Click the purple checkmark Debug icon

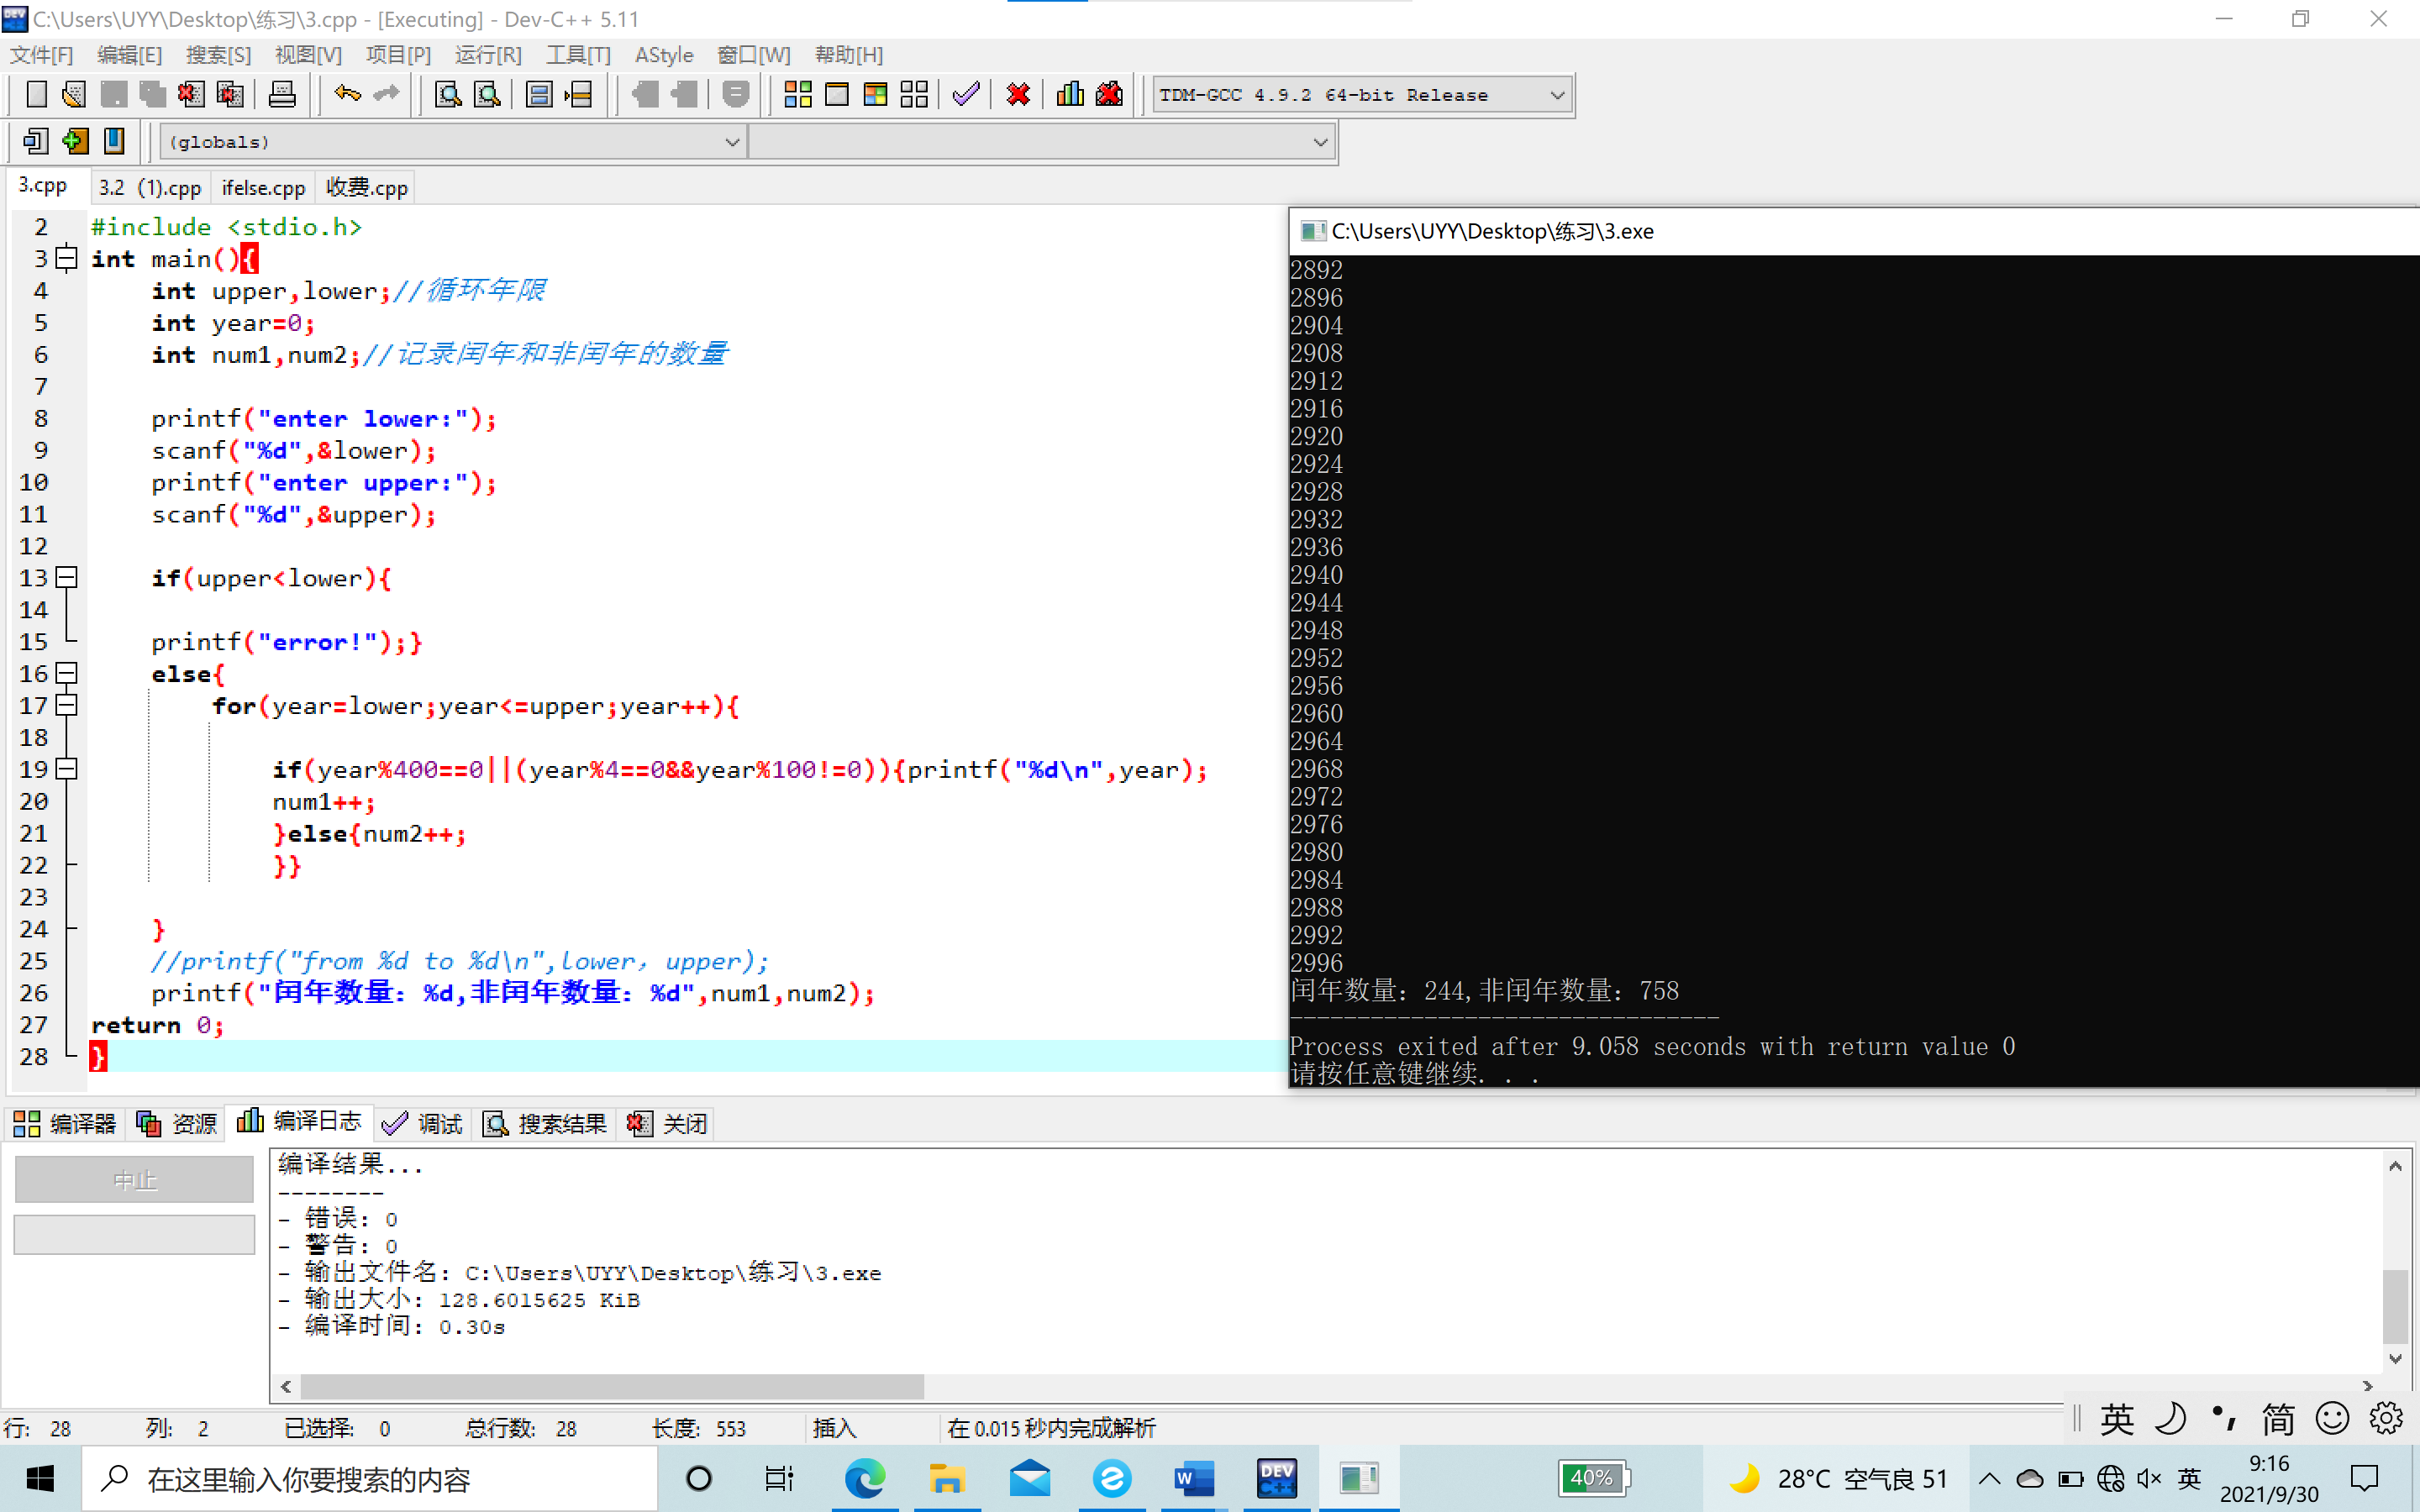click(966, 95)
